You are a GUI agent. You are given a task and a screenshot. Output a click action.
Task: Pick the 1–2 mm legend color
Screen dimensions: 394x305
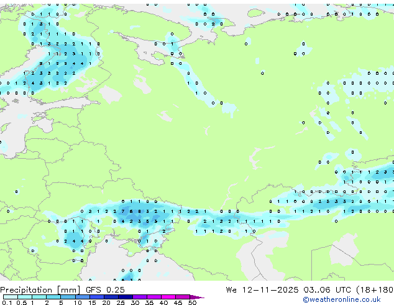pos(39,297)
